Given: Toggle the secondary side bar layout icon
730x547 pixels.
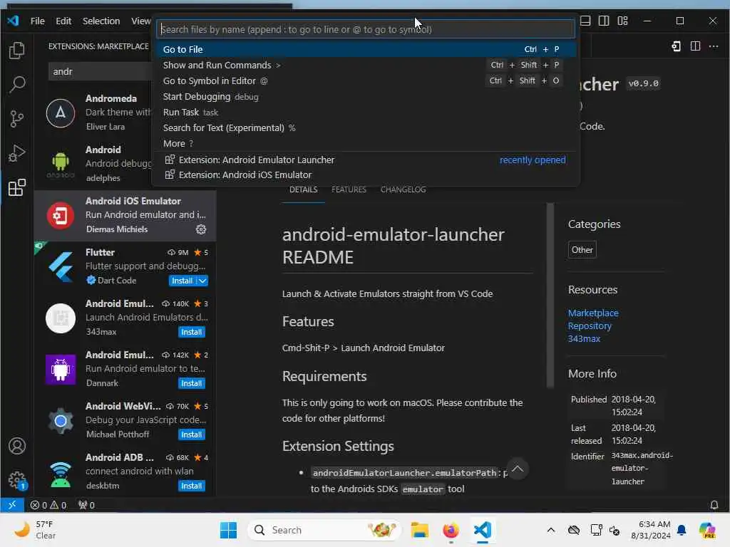Looking at the screenshot, I should [x=604, y=21].
